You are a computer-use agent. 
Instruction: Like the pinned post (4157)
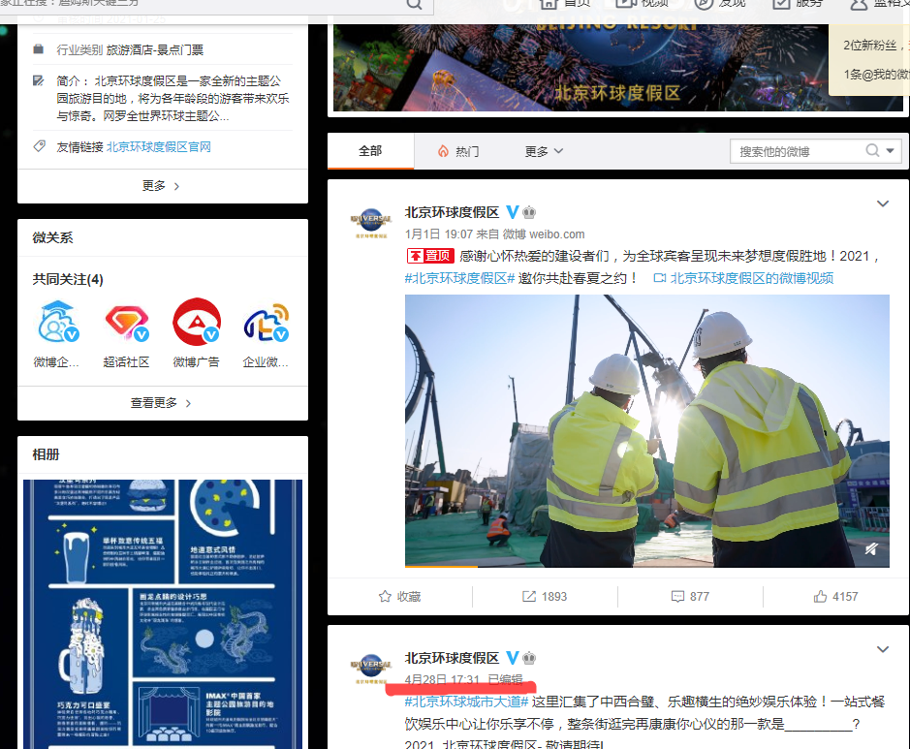pos(835,597)
